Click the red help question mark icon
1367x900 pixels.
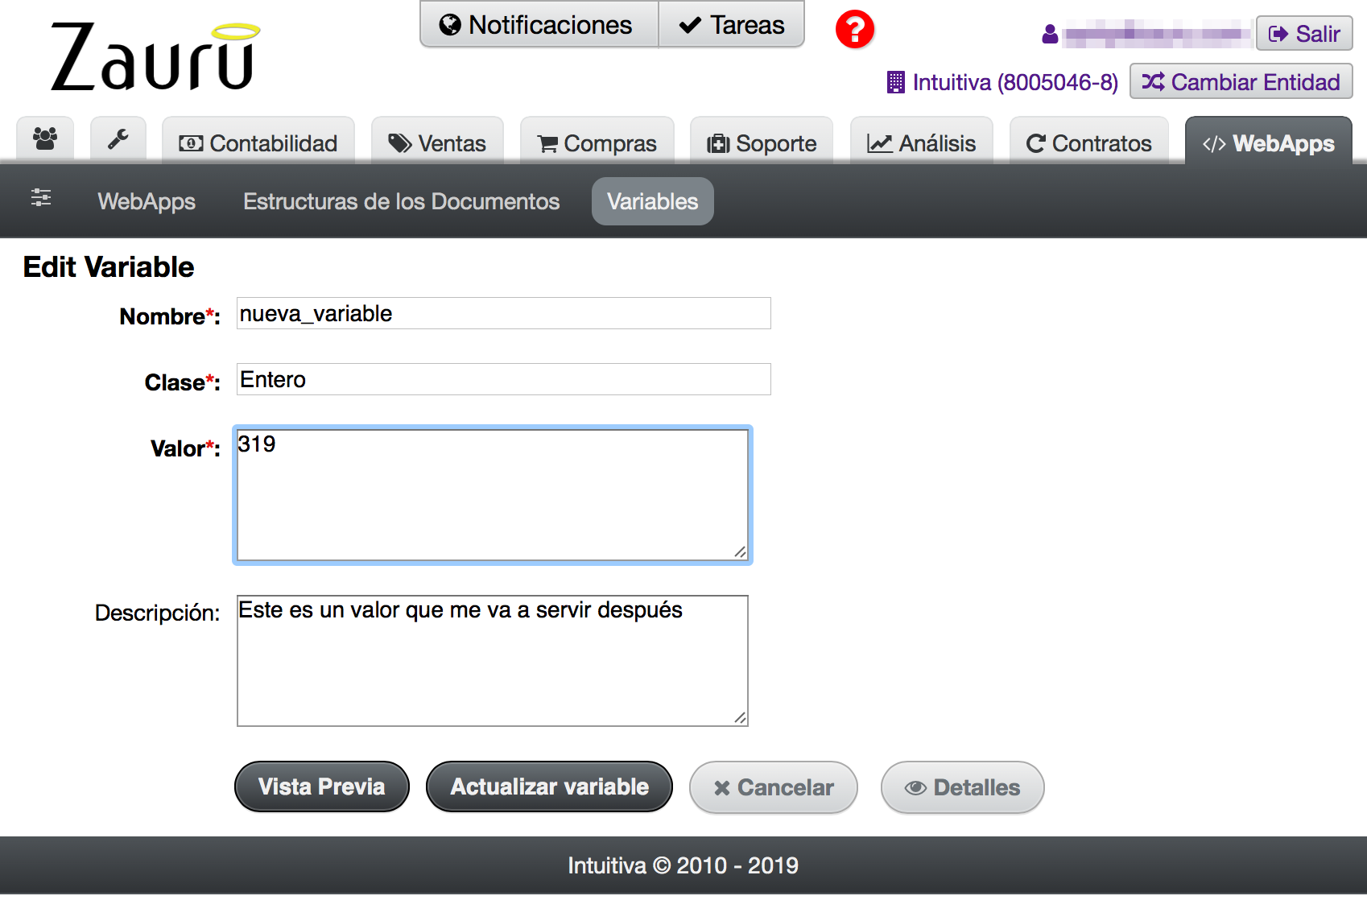[x=854, y=30]
